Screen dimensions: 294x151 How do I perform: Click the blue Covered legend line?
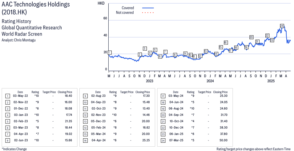(x=148, y=8)
